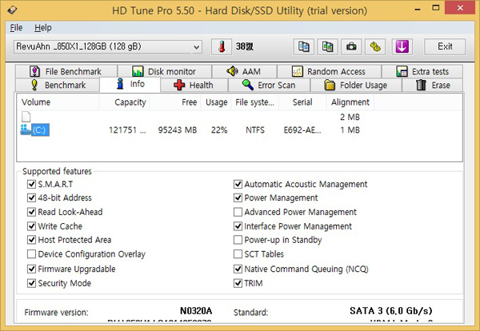Click the N0320A firmware version value
This screenshot has height=331, width=480.
pyautogui.click(x=196, y=311)
